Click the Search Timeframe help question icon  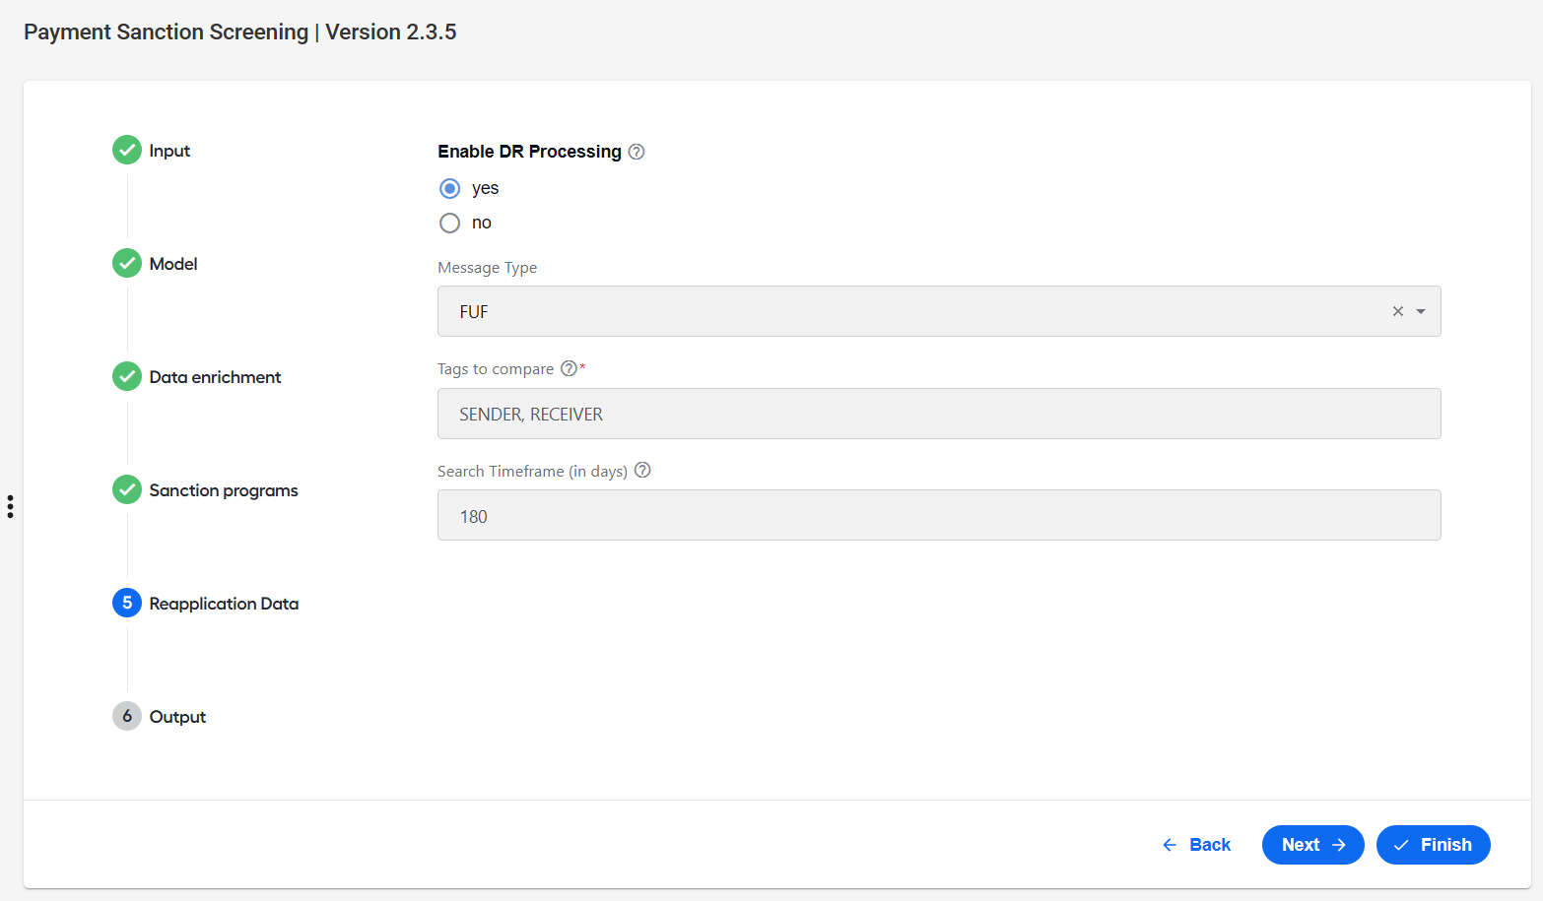(x=642, y=470)
